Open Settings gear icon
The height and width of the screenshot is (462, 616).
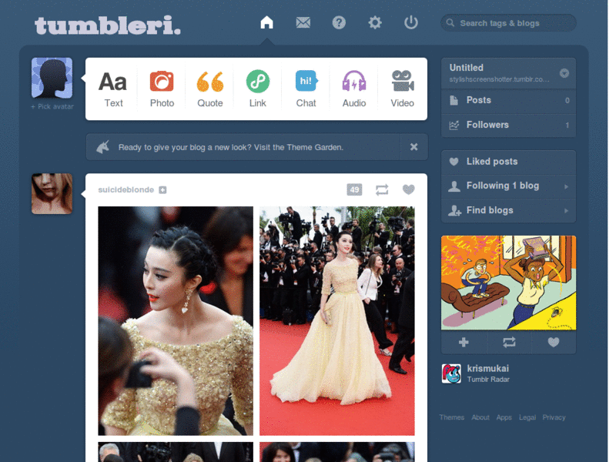pos(375,22)
